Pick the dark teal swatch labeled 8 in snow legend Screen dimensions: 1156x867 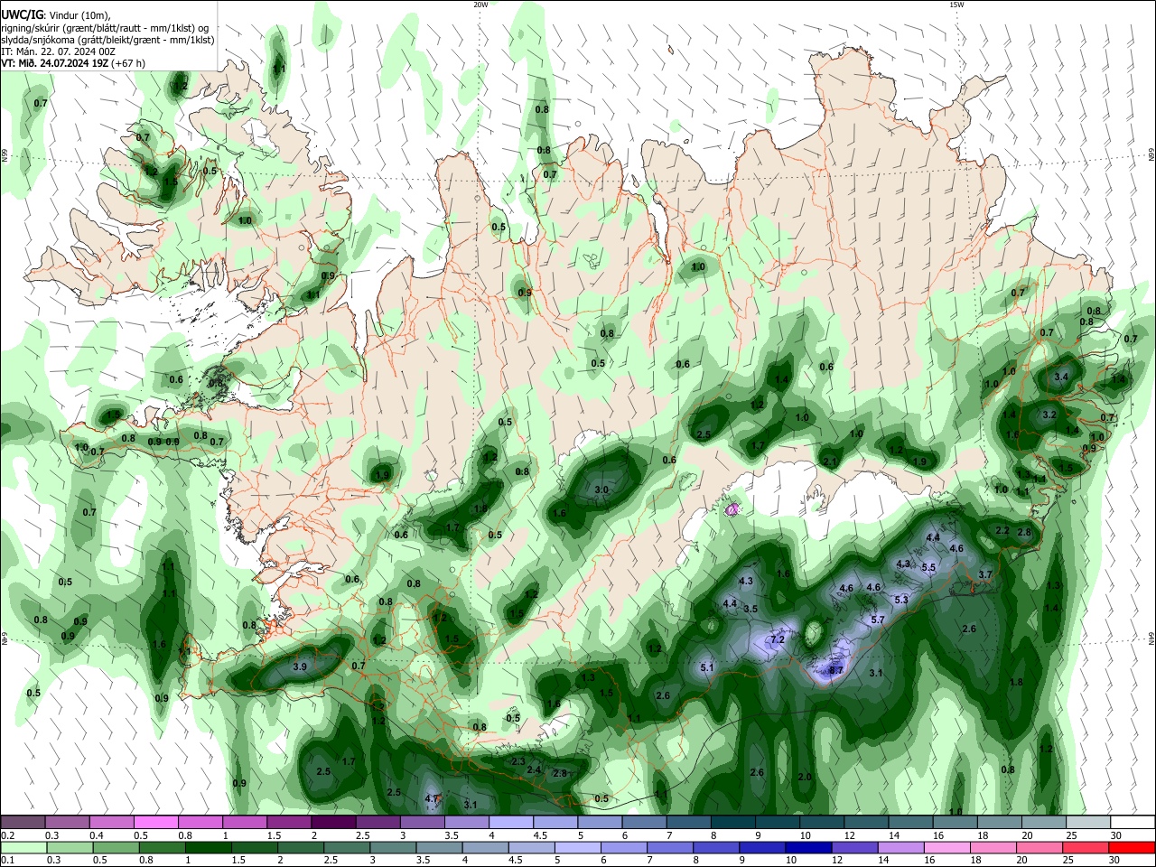coord(732,823)
